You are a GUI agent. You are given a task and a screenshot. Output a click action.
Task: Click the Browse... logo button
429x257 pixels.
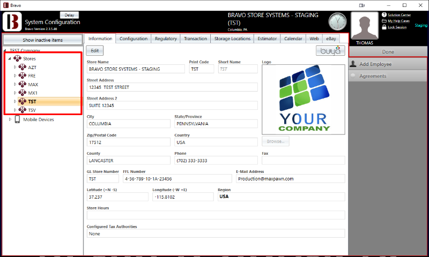276,141
